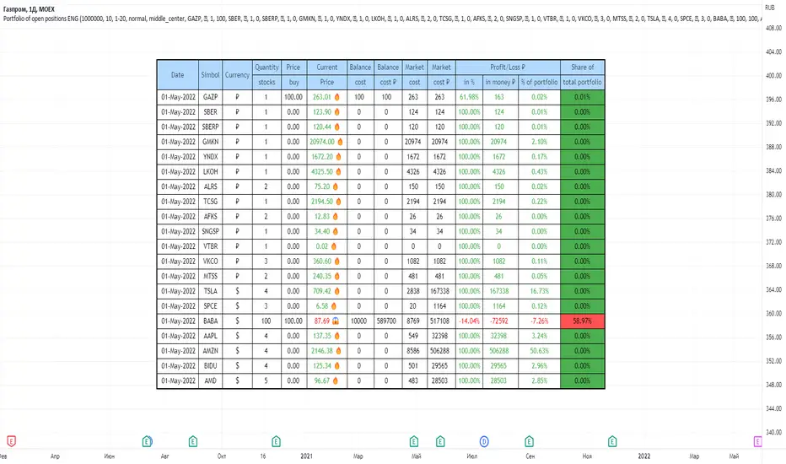Click the 589700 balance cost for BABA
Viewport: 786px width, 464px height.
(x=386, y=321)
